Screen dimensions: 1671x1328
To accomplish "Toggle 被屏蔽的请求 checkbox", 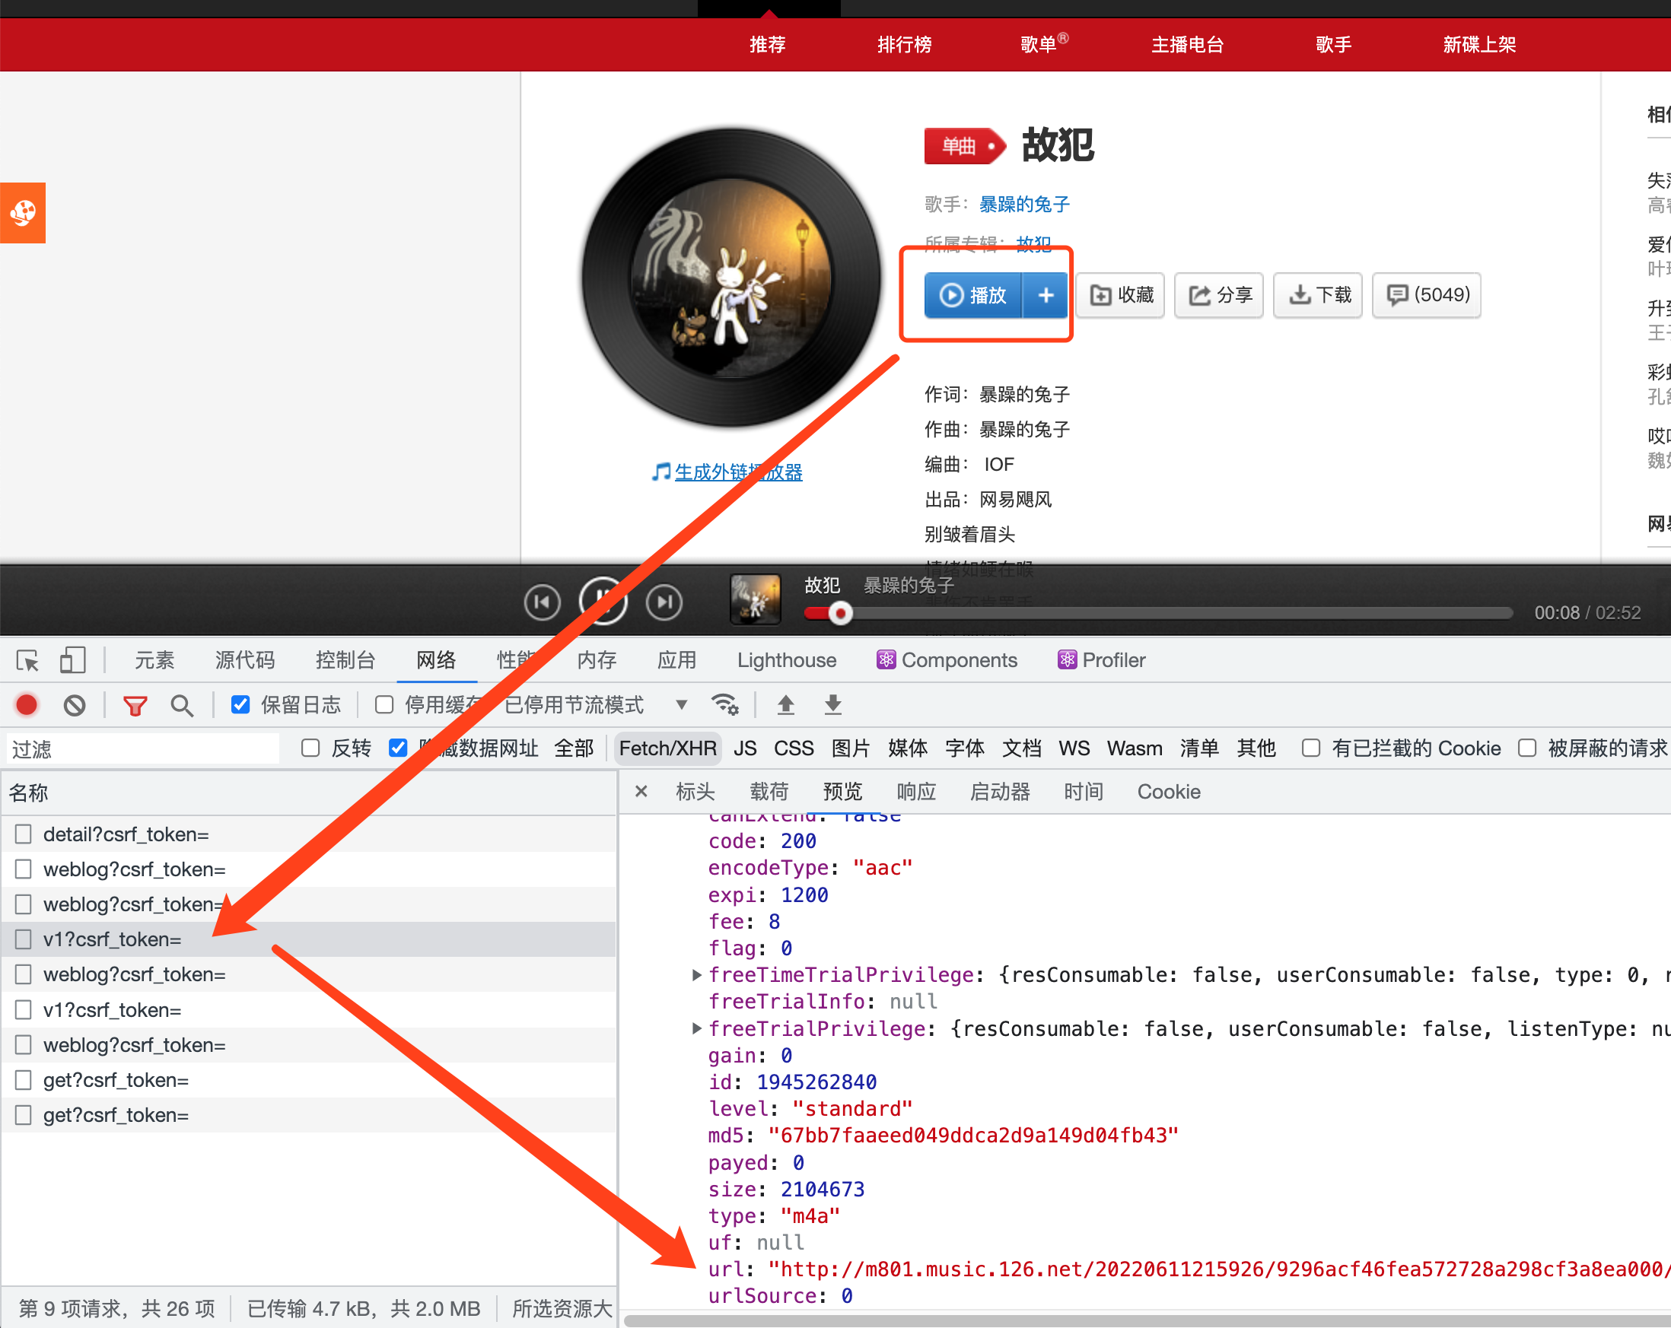I will click(x=1527, y=748).
